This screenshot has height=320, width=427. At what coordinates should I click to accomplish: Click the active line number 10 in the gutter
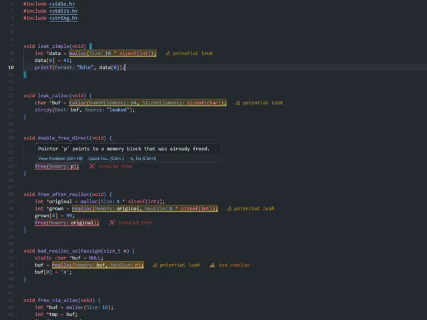11,67
